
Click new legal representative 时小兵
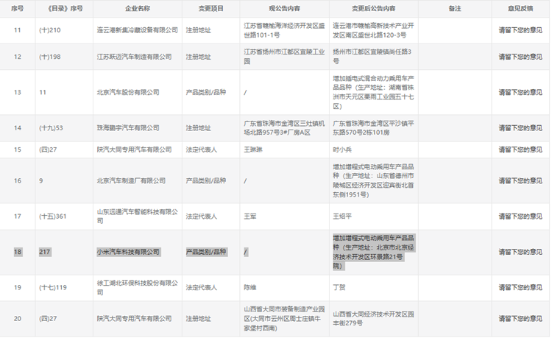coord(342,149)
